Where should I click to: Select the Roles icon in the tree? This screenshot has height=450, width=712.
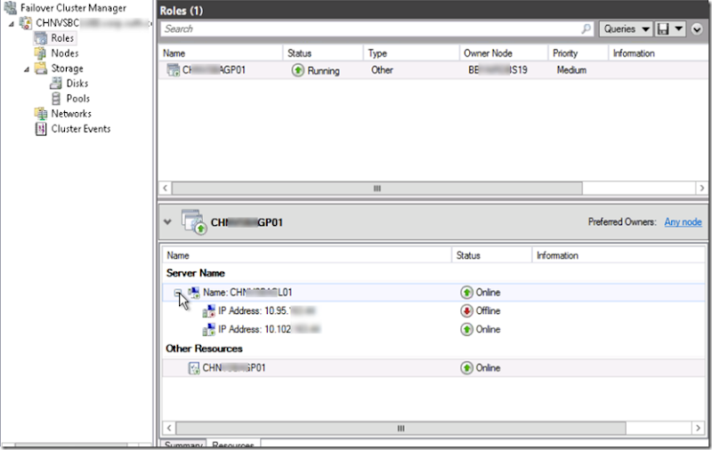click(40, 38)
